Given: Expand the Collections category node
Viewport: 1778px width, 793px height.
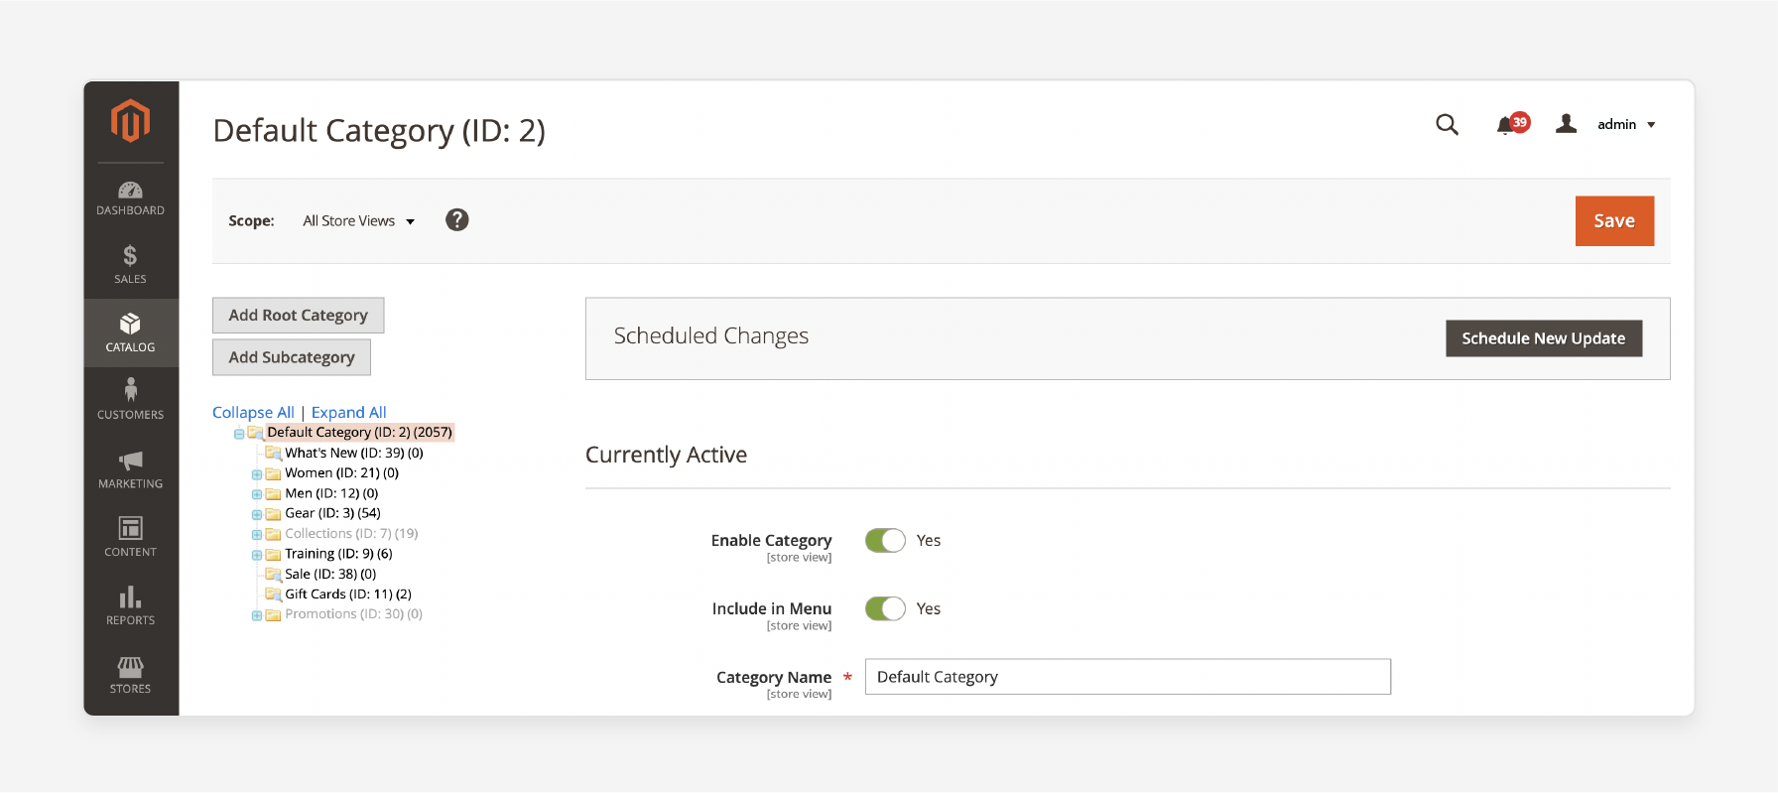Looking at the screenshot, I should click(x=257, y=535).
